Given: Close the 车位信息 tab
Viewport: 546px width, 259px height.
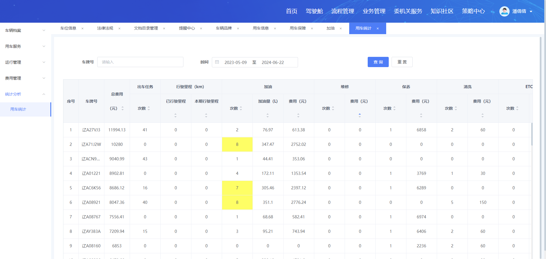Looking at the screenshot, I should 82,28.
